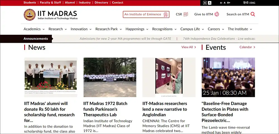Open the alumni cheque presentation news photo
Viewport: 279px width, 134px height.
[51, 77]
